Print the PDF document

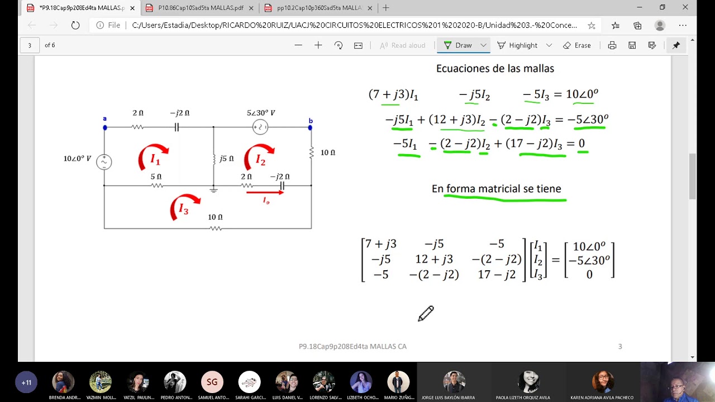pos(612,45)
